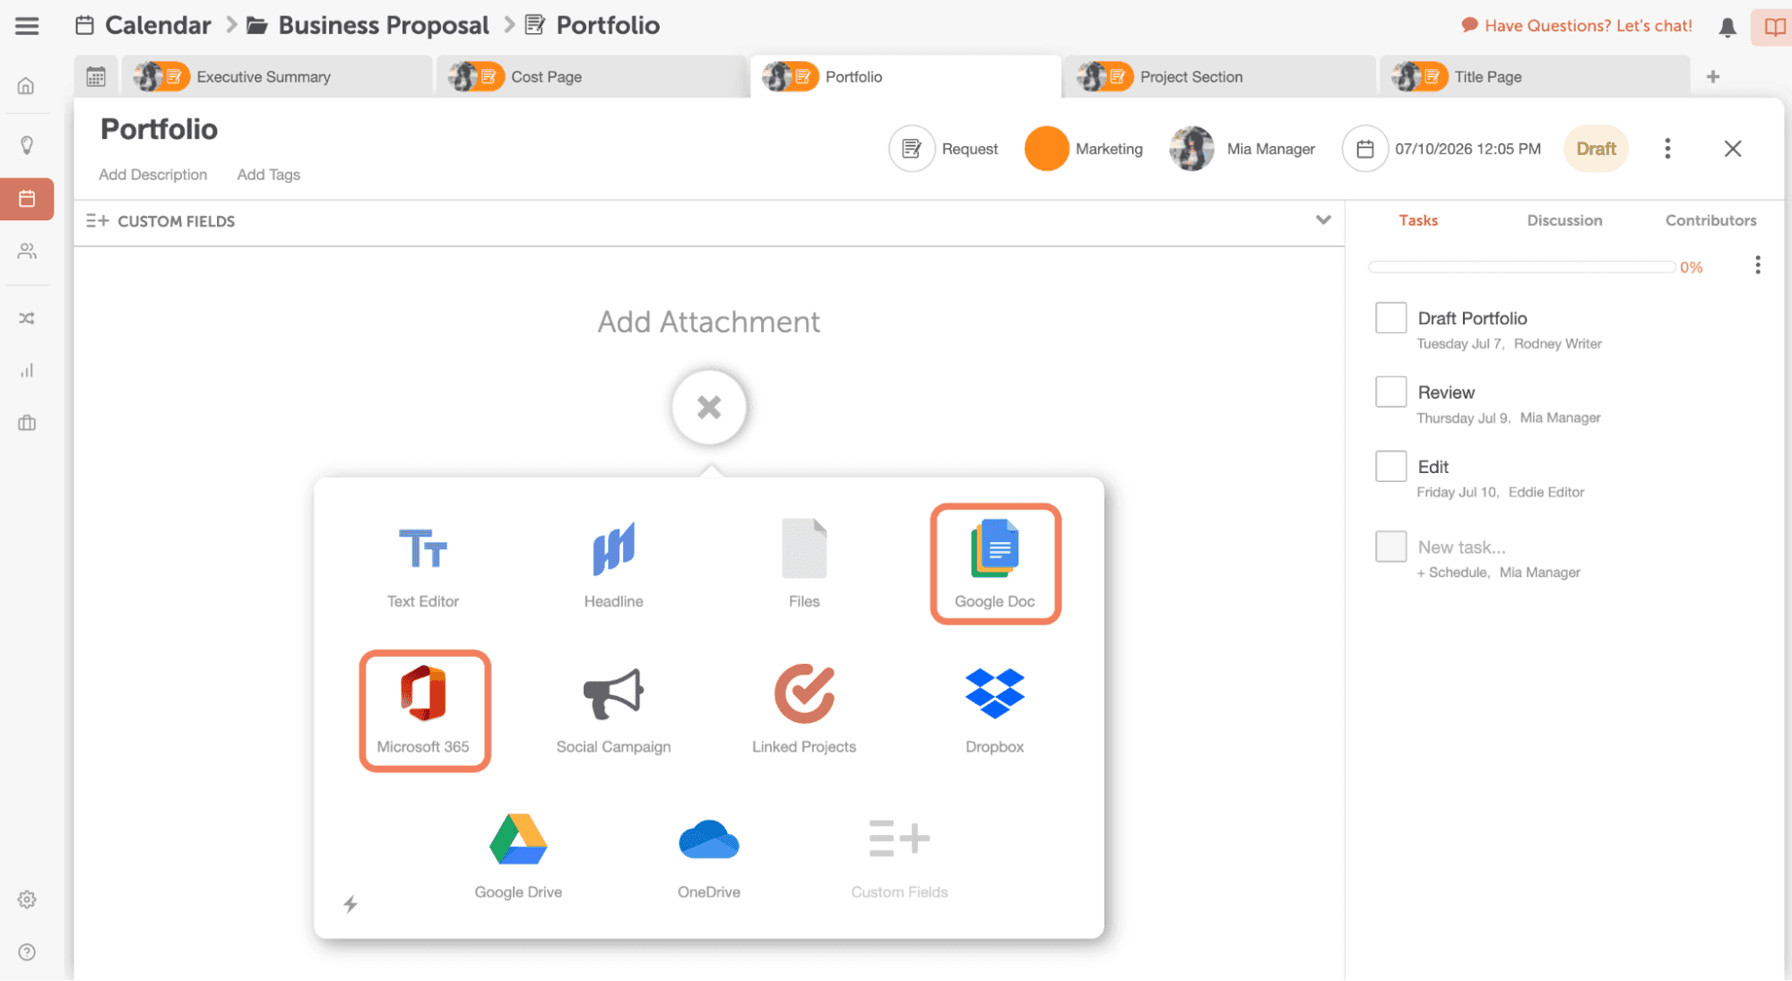
Task: Select the Linked Projects option
Action: tap(803, 709)
